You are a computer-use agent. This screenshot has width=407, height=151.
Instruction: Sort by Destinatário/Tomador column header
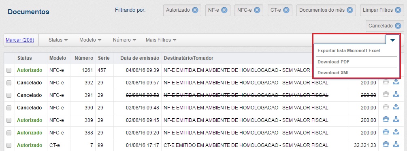[x=188, y=58]
